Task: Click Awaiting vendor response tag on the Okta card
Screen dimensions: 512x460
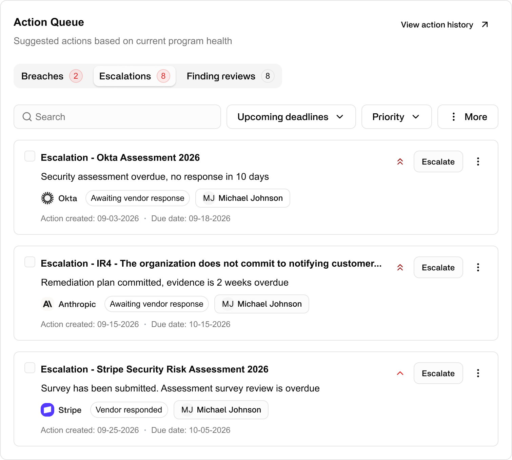Action: (x=138, y=198)
